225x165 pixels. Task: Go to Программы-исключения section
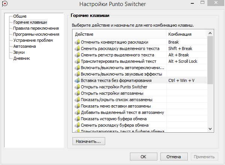[36, 34]
